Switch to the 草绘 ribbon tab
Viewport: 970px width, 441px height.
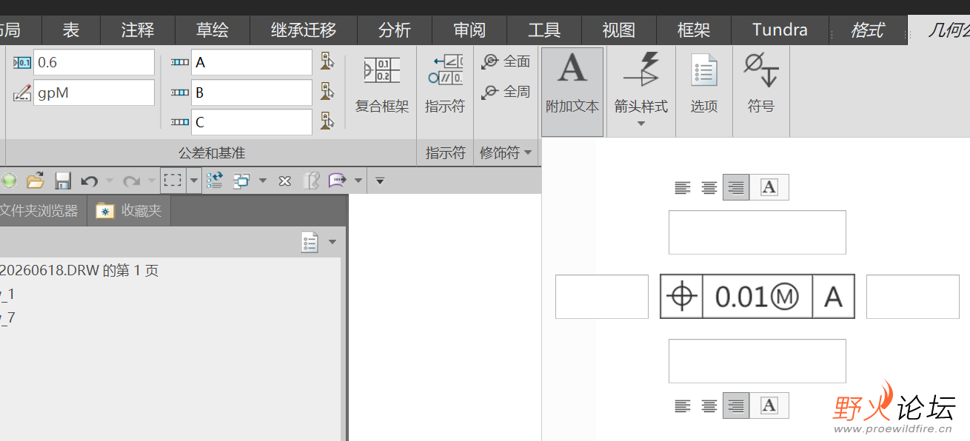pyautogui.click(x=213, y=30)
